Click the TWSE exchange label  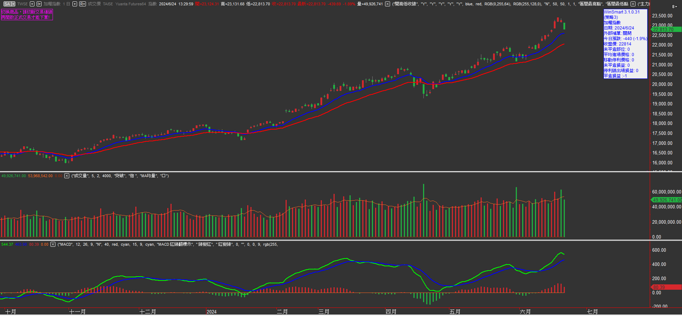pos(22,4)
